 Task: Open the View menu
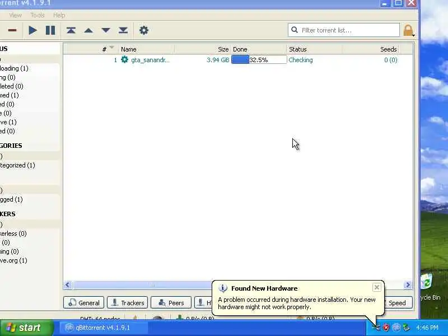click(16, 15)
